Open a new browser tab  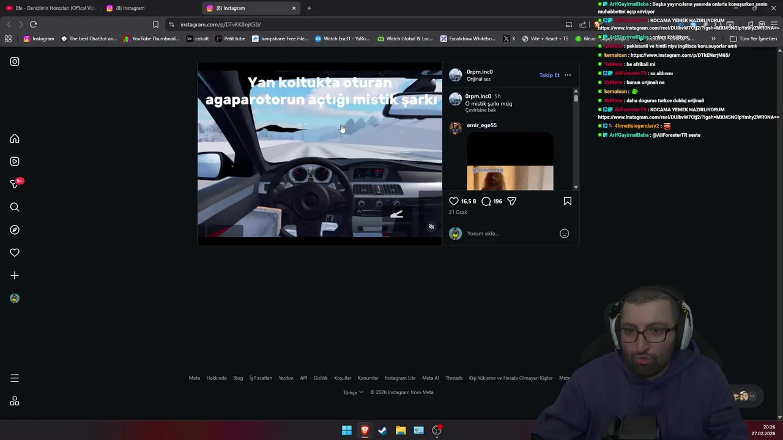[x=309, y=8]
